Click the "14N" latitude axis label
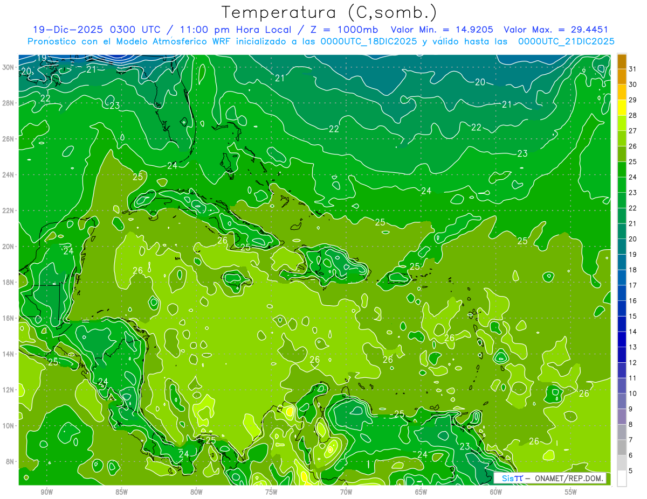The image size is (647, 499). [x=8, y=354]
